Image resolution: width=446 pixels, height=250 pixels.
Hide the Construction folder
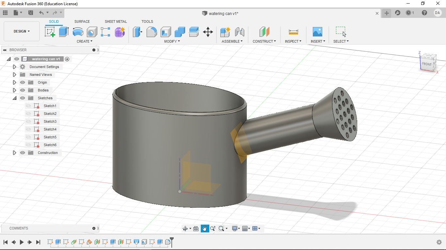click(x=23, y=153)
